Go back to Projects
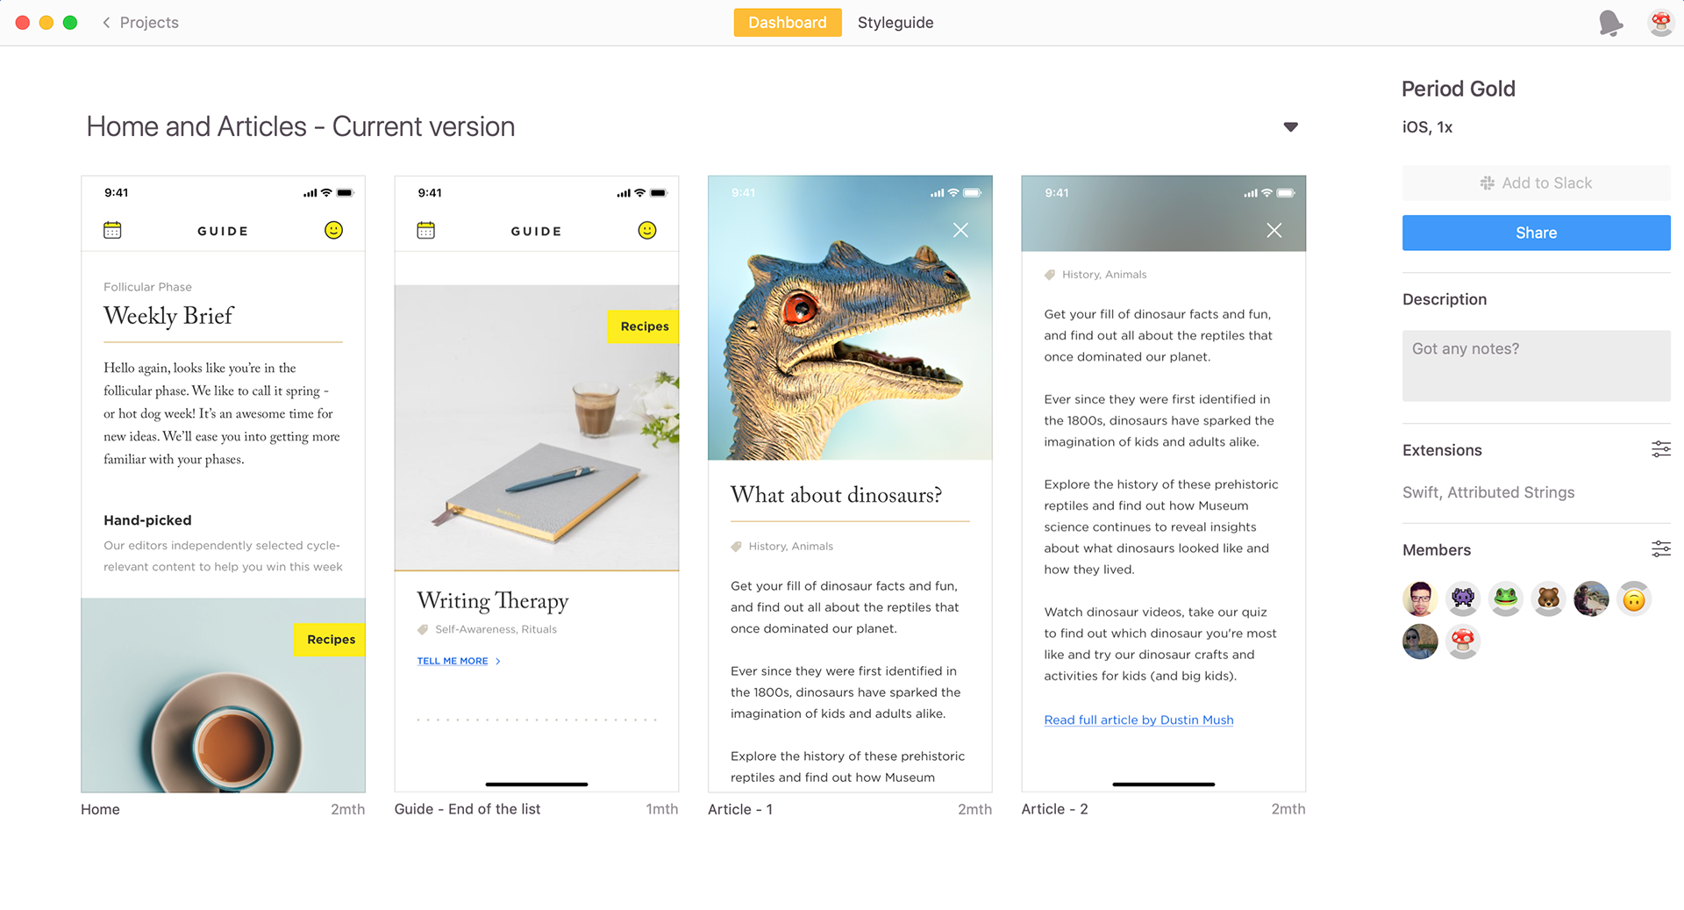The height and width of the screenshot is (910, 1684). point(140,23)
